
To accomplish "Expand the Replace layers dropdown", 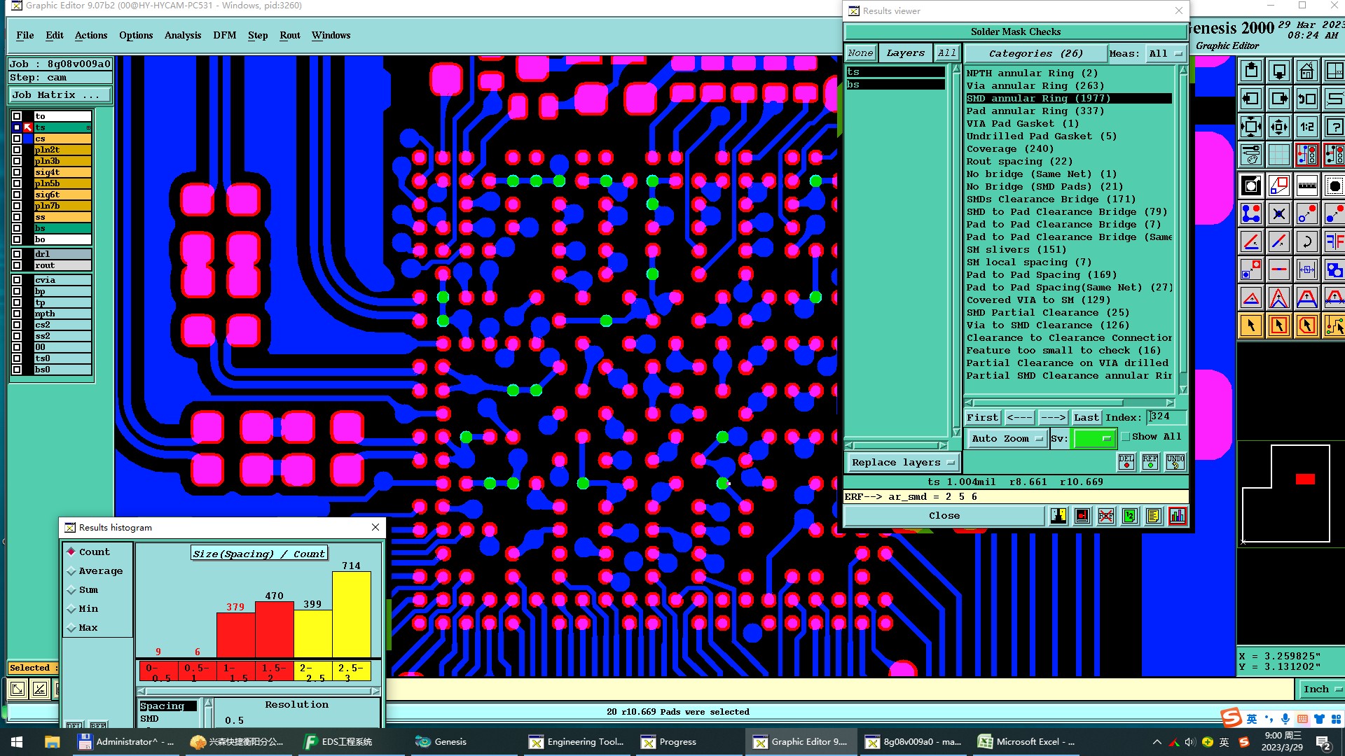I will 902,463.
